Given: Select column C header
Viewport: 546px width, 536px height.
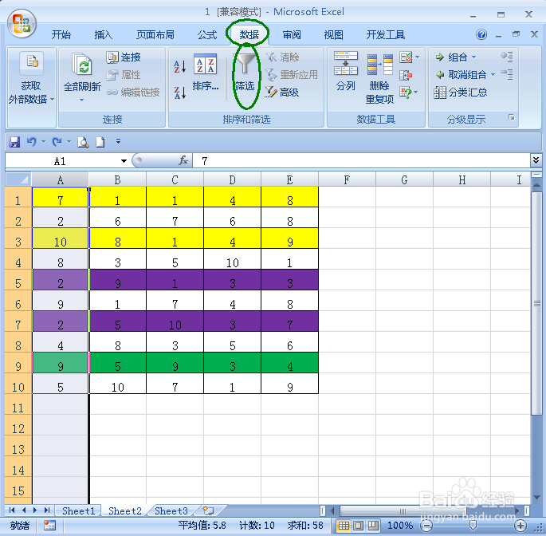Looking at the screenshot, I should click(x=175, y=179).
